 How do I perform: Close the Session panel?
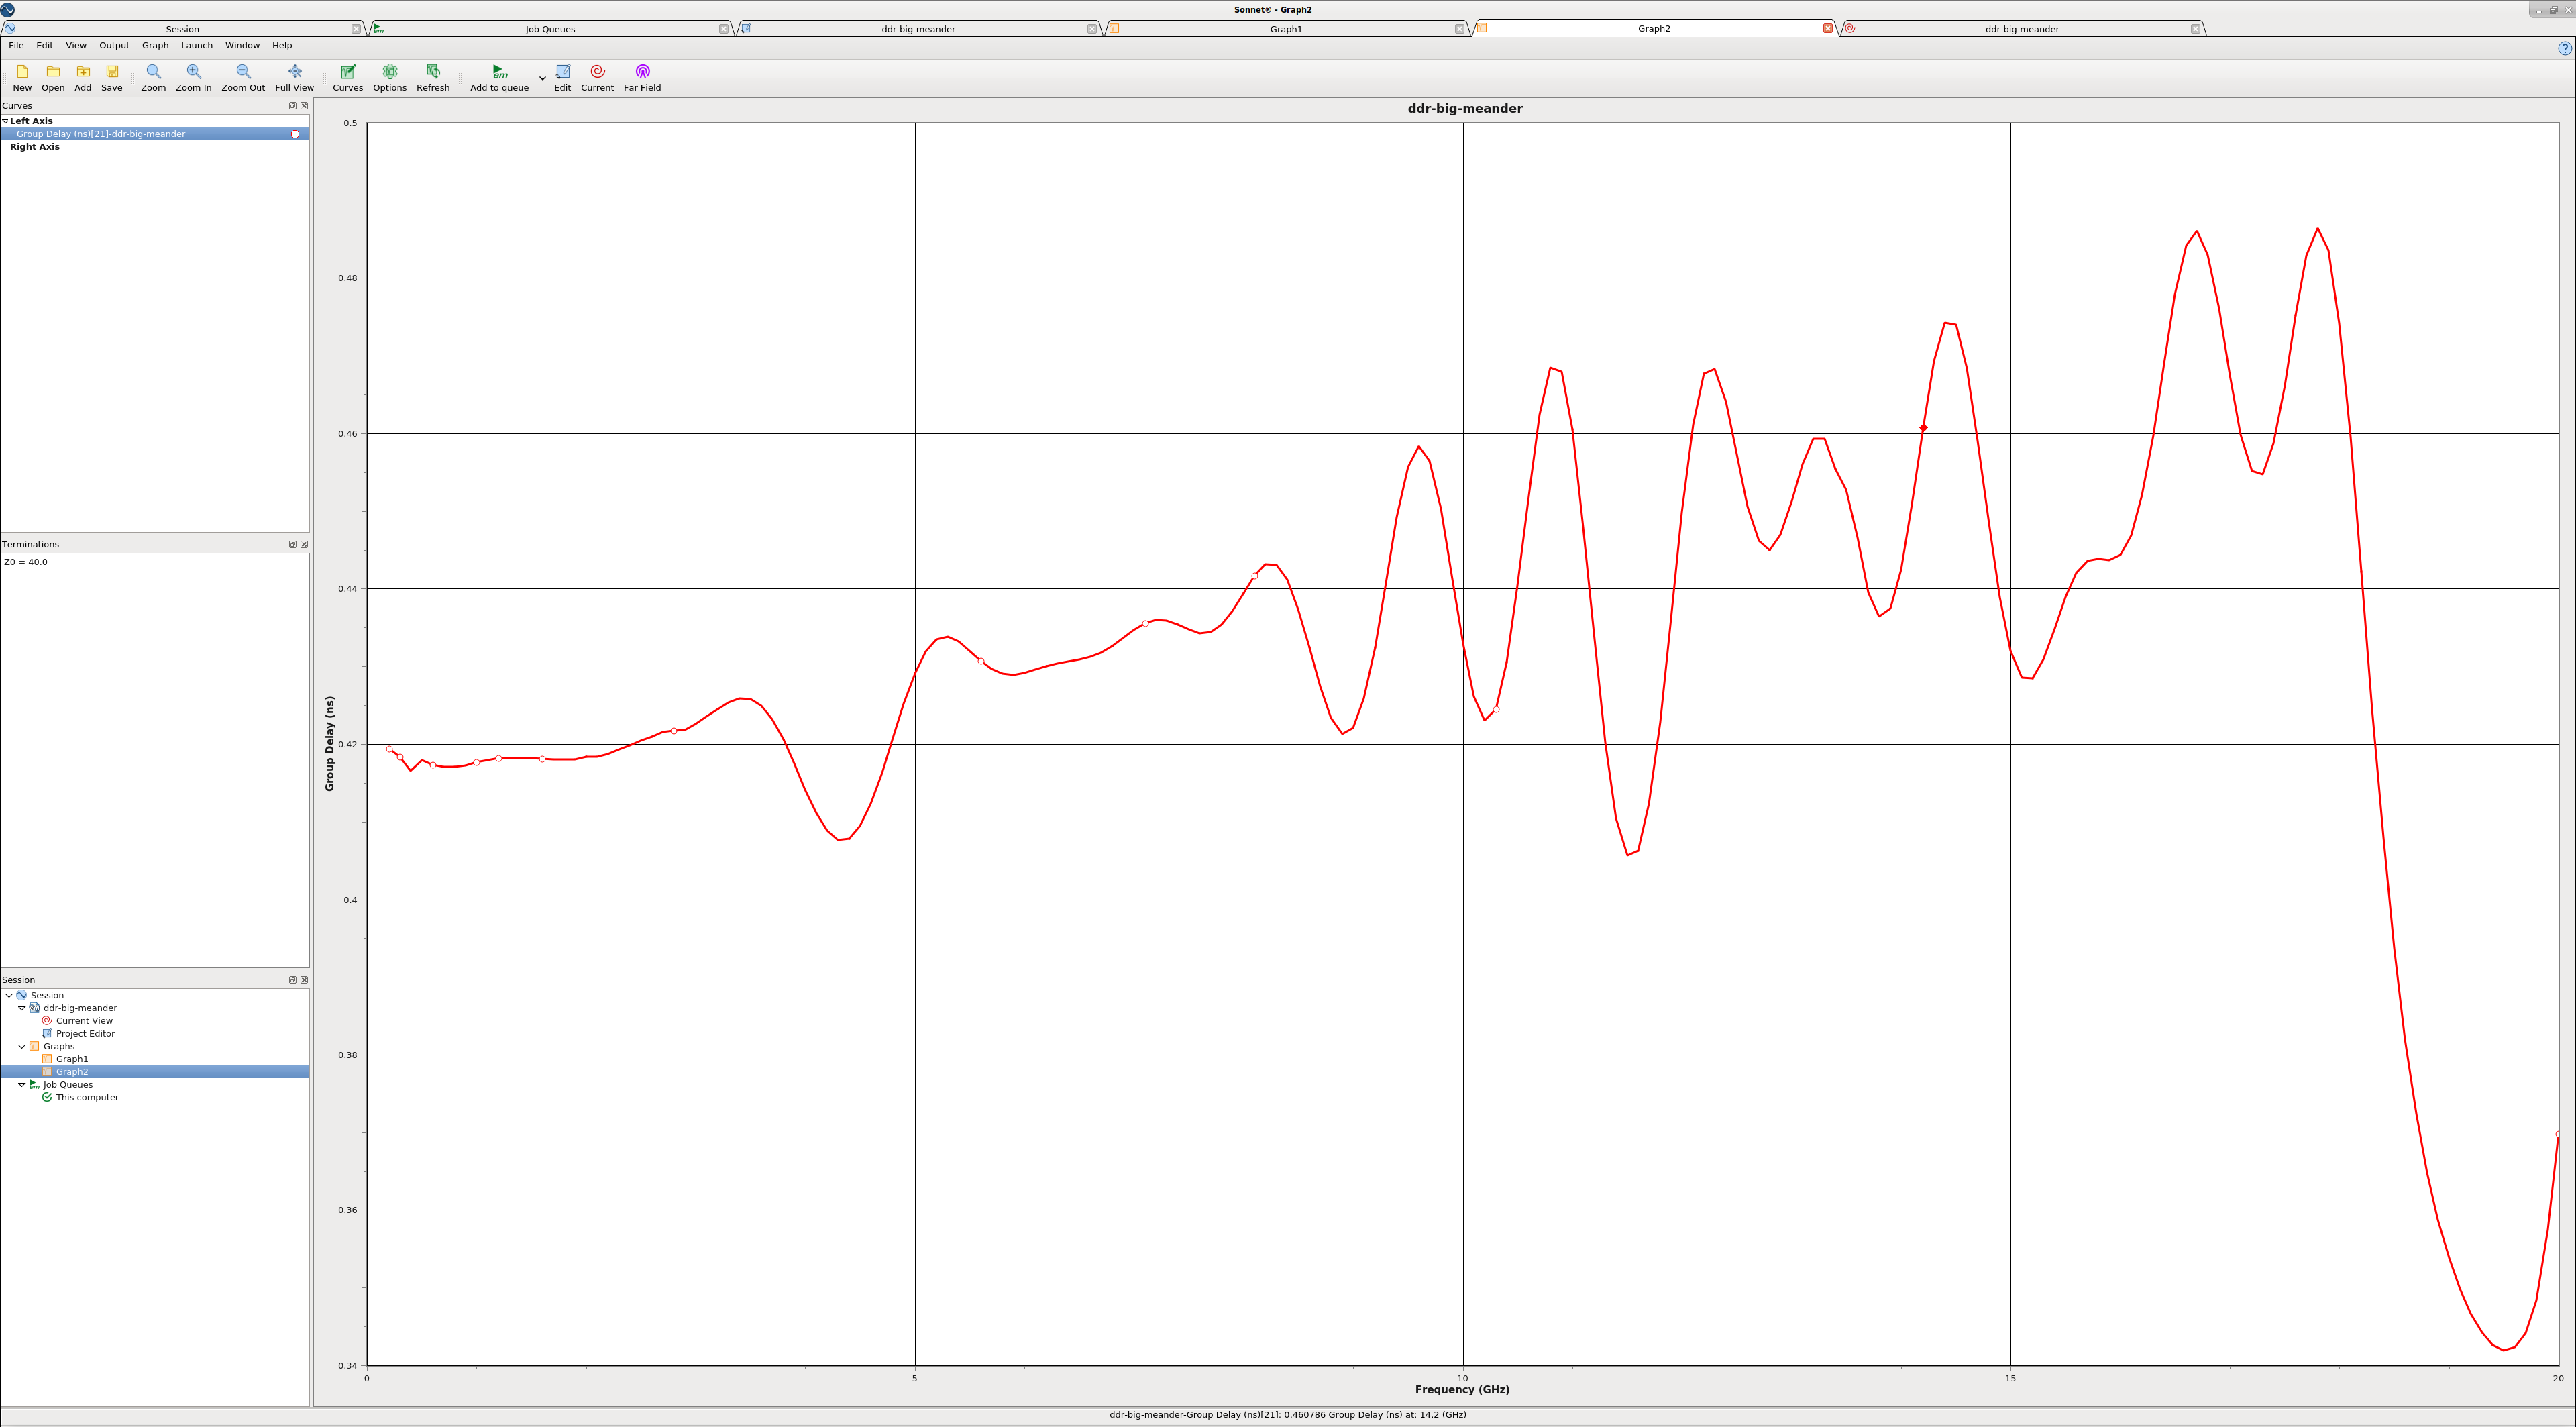pyautogui.click(x=304, y=980)
